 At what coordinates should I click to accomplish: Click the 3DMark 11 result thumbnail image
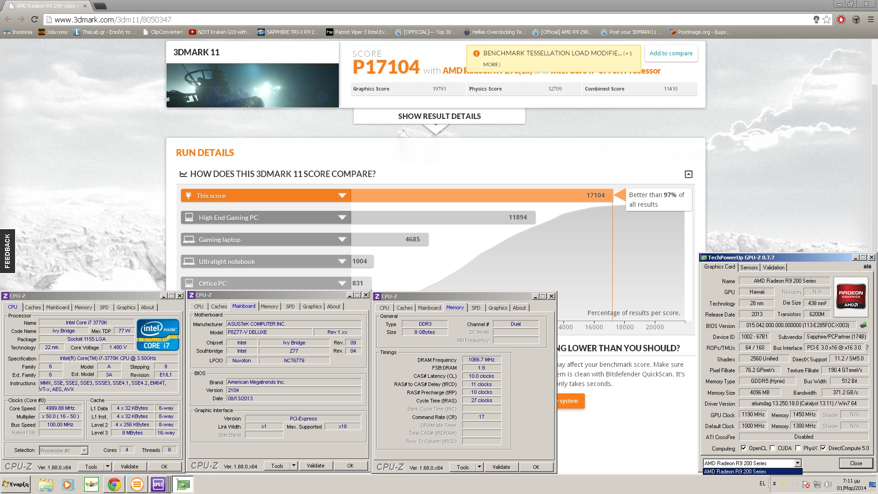(x=252, y=86)
